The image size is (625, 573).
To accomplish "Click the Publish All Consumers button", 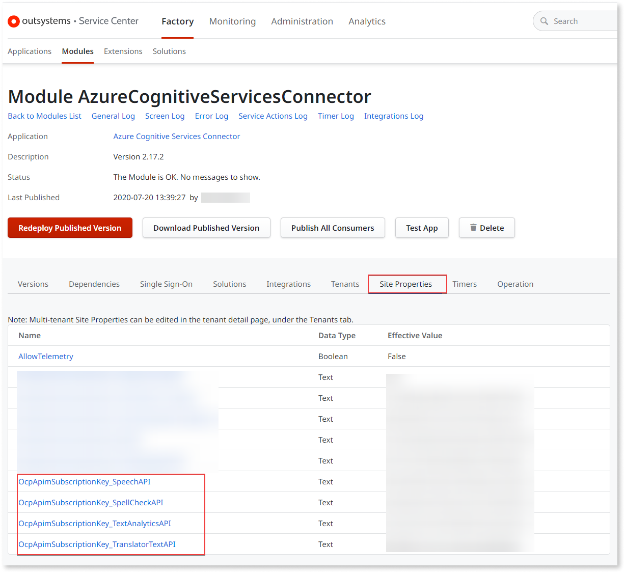I will pos(333,228).
